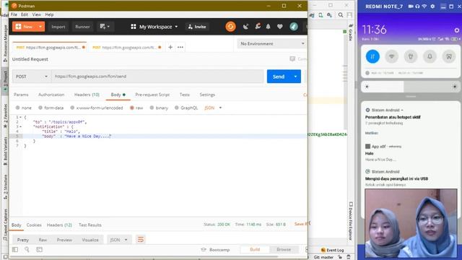Open the Test Results tab

pyautogui.click(x=90, y=225)
